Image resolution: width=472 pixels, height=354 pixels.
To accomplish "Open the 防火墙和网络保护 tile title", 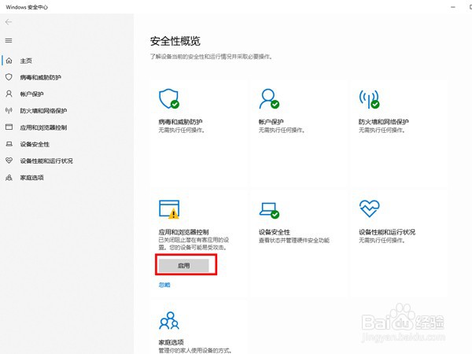I will pyautogui.click(x=384, y=122).
